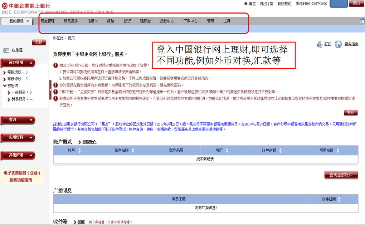The image size is (365, 225).
Task: Click the 查询全部账户 button
Action: pyautogui.click(x=341, y=175)
